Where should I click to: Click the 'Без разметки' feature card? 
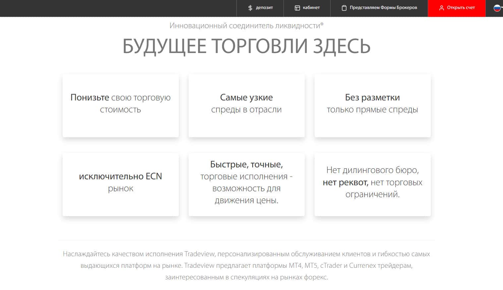372,105
